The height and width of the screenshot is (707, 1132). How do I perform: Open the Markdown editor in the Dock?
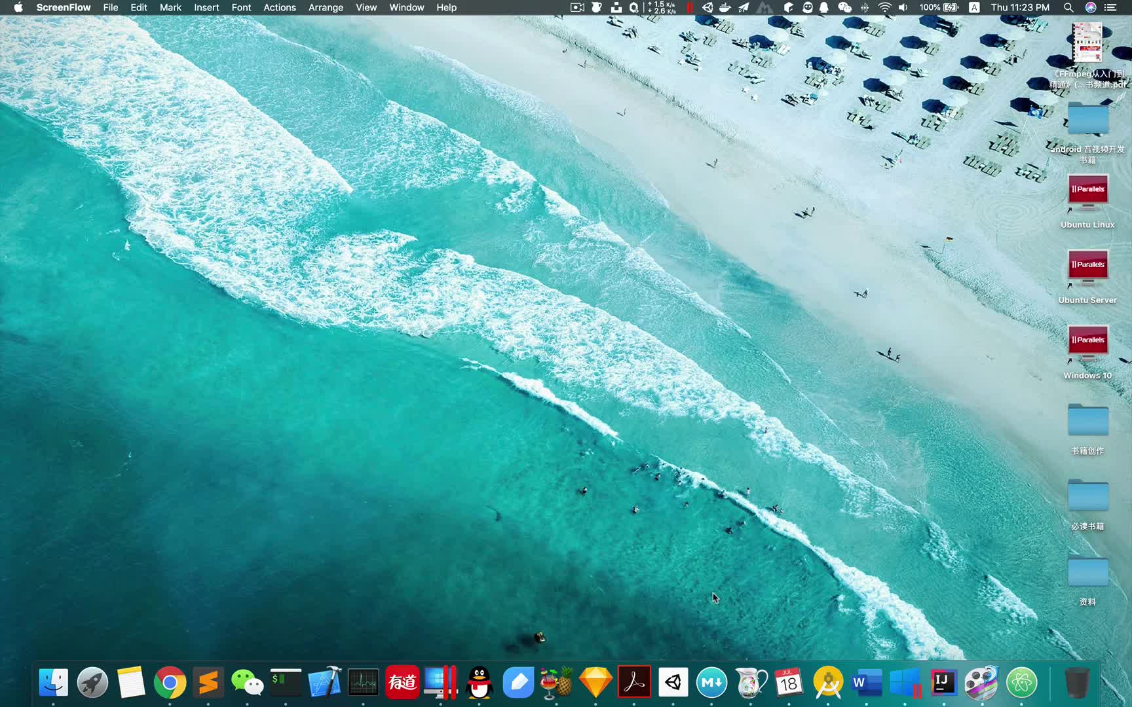pyautogui.click(x=711, y=683)
